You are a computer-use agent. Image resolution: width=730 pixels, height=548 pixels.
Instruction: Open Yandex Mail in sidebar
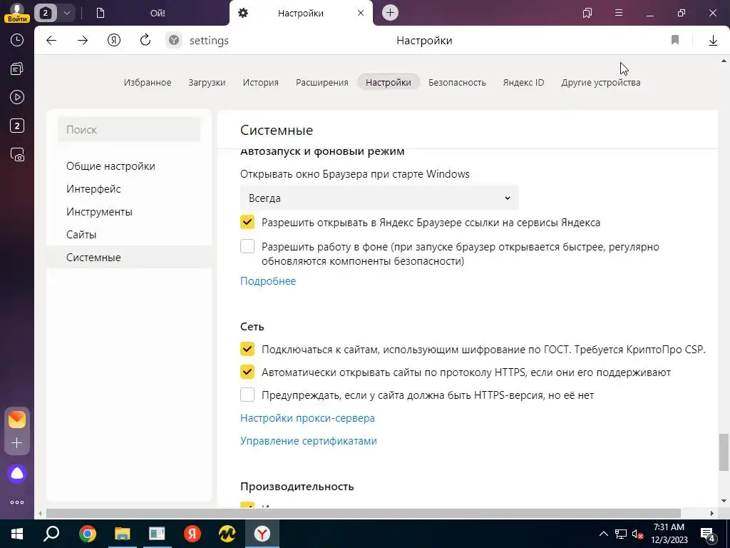(17, 420)
